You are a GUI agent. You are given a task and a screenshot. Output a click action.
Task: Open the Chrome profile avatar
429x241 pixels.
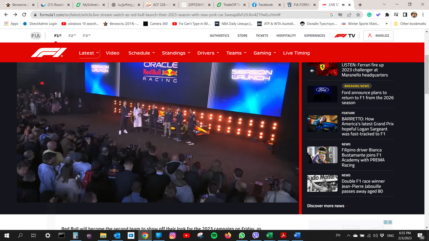click(414, 15)
